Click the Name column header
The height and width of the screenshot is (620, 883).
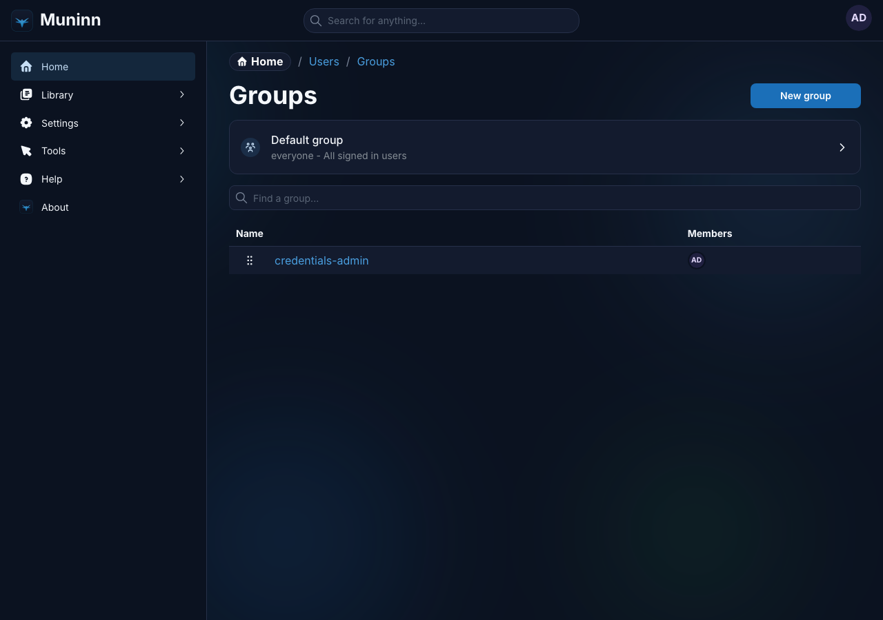point(250,234)
